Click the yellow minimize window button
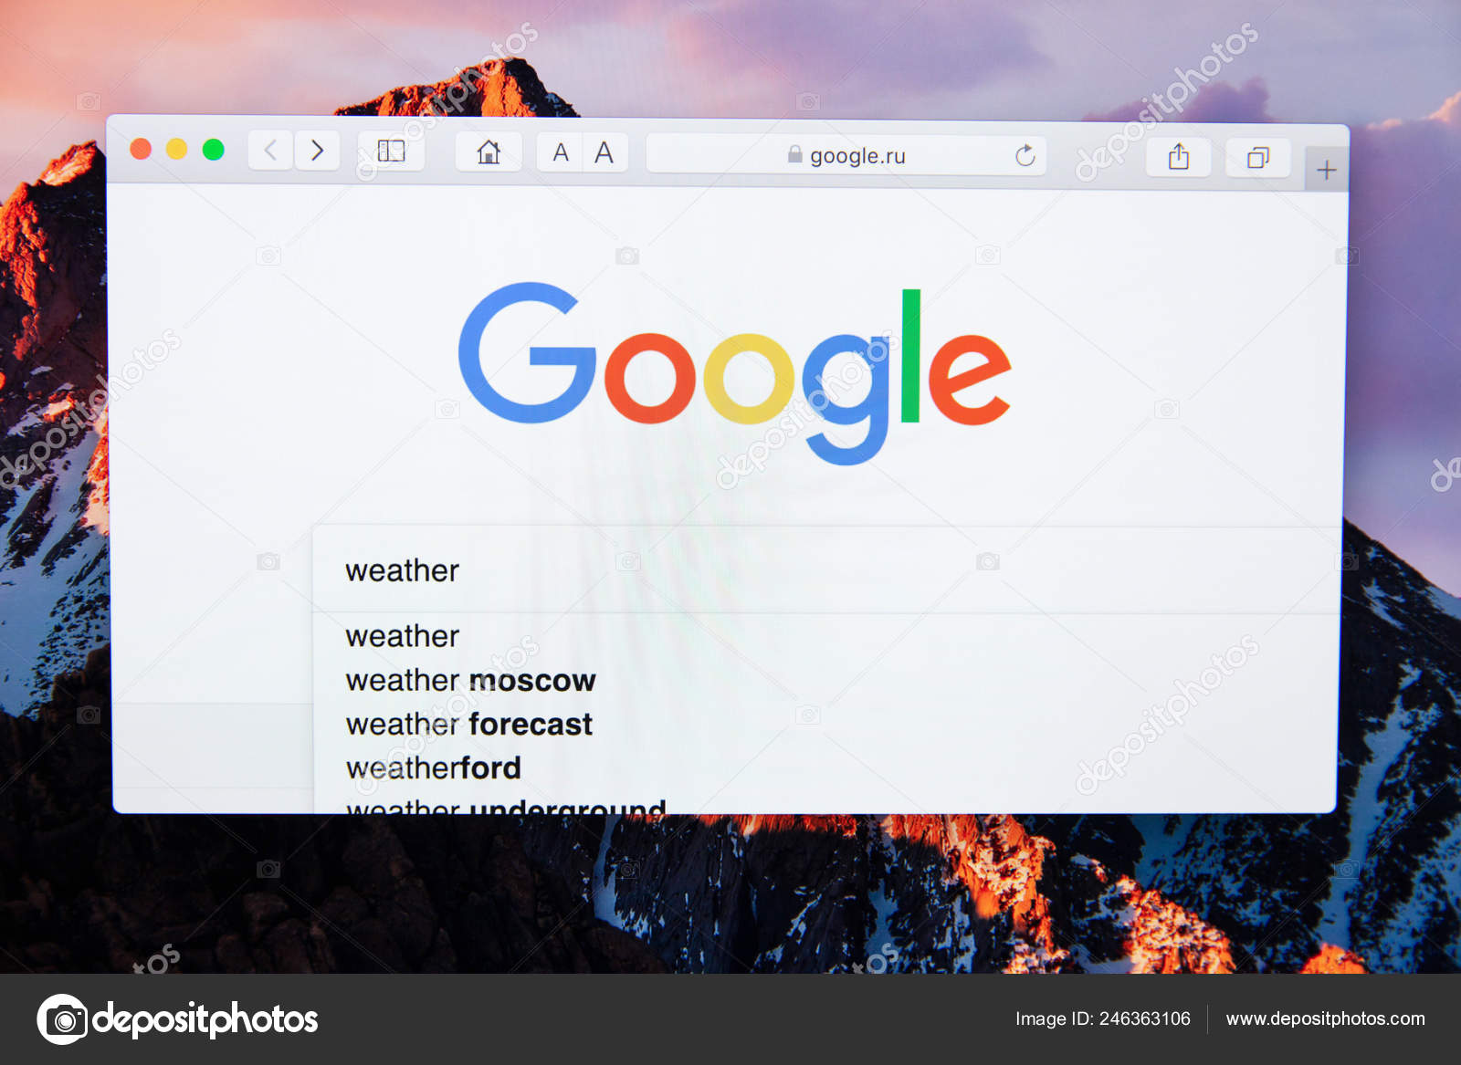The image size is (1461, 1065). coord(176,149)
